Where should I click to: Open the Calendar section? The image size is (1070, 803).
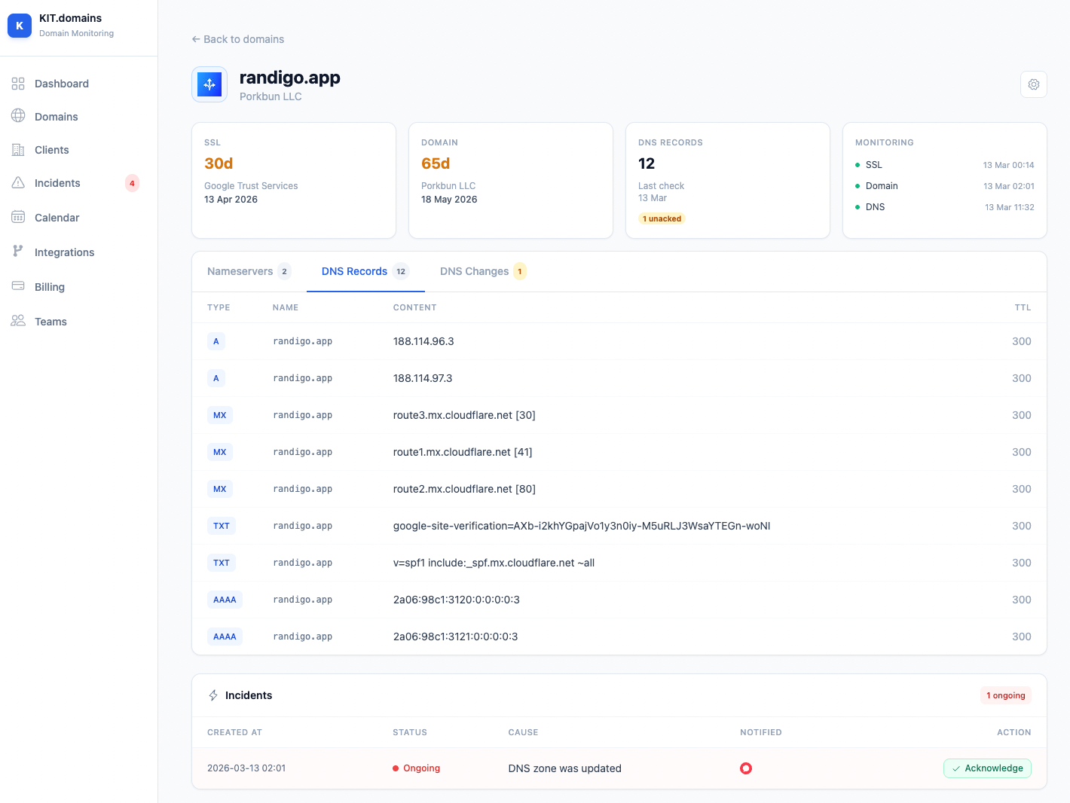click(x=57, y=217)
